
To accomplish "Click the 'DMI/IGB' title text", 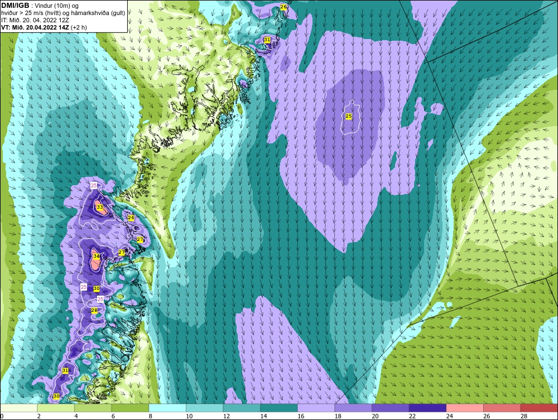I will coord(15,6).
